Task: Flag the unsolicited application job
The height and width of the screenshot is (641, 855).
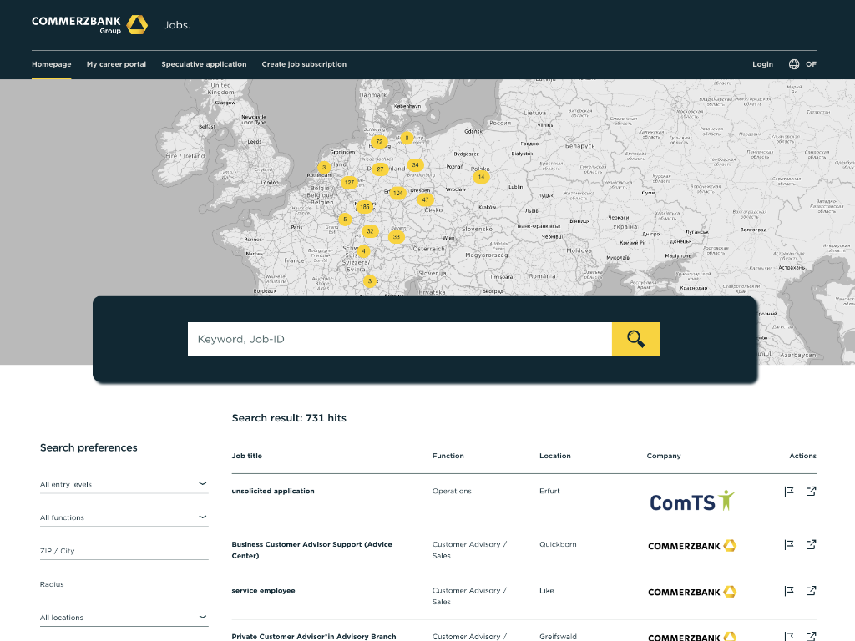Action: pyautogui.click(x=788, y=491)
